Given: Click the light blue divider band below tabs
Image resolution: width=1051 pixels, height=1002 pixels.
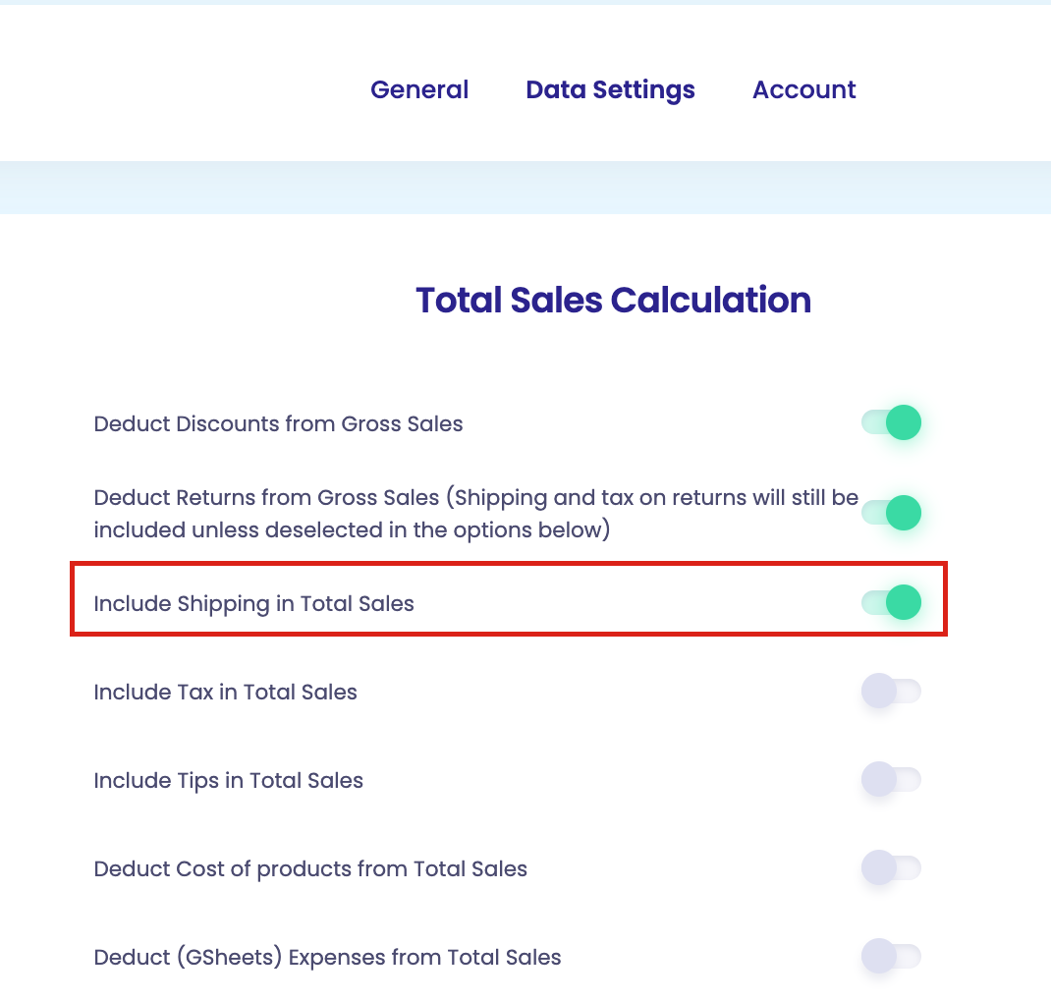Looking at the screenshot, I should click(525, 188).
